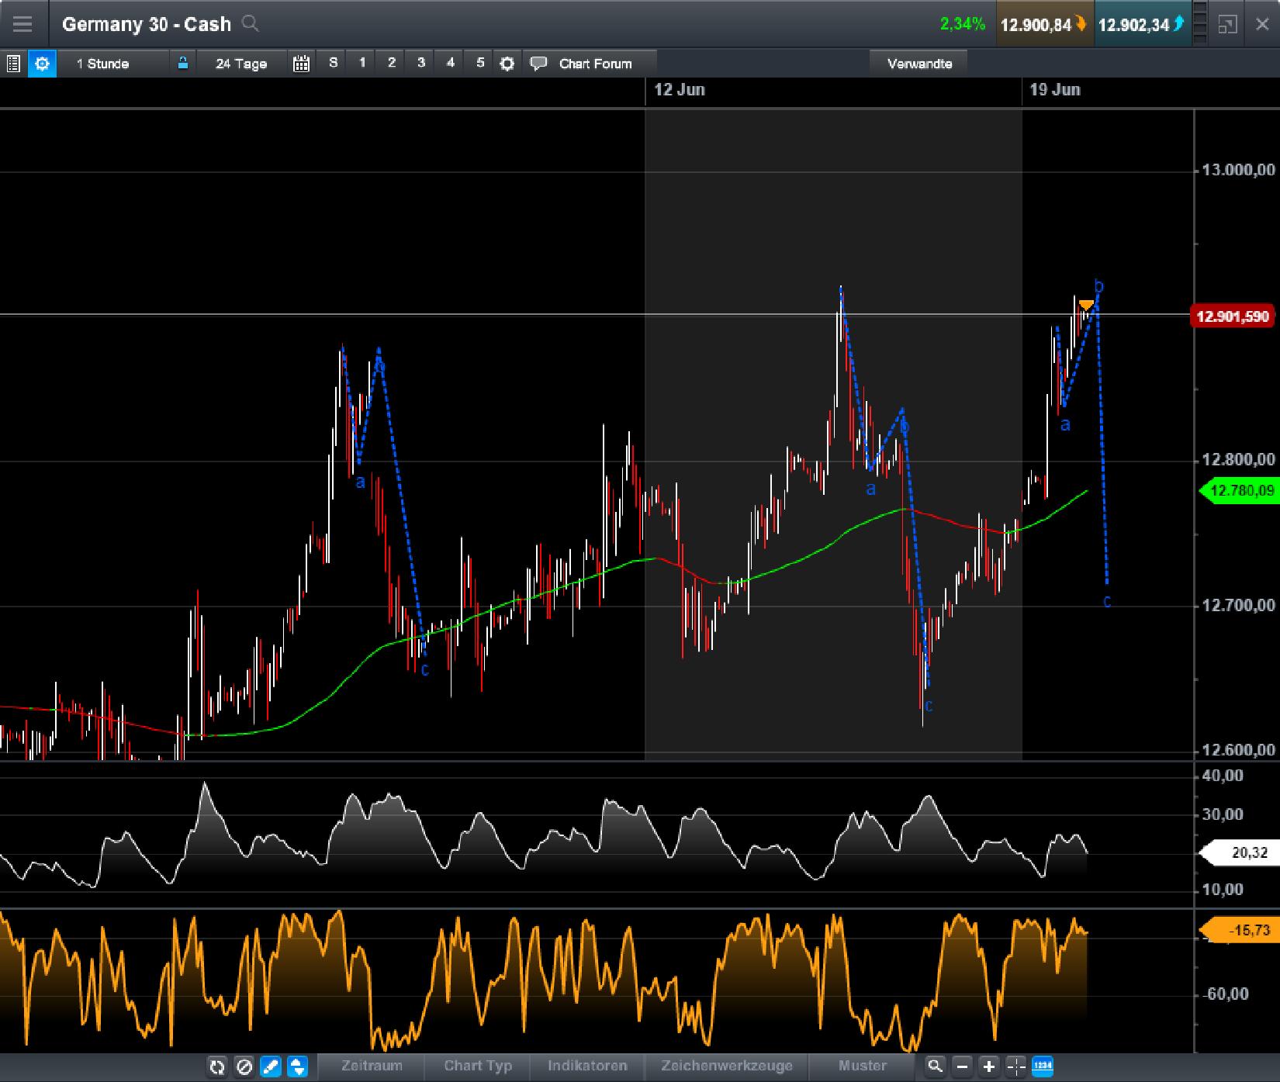Image resolution: width=1280 pixels, height=1082 pixels.
Task: Open the 24 Tage period dropdown
Action: [240, 64]
